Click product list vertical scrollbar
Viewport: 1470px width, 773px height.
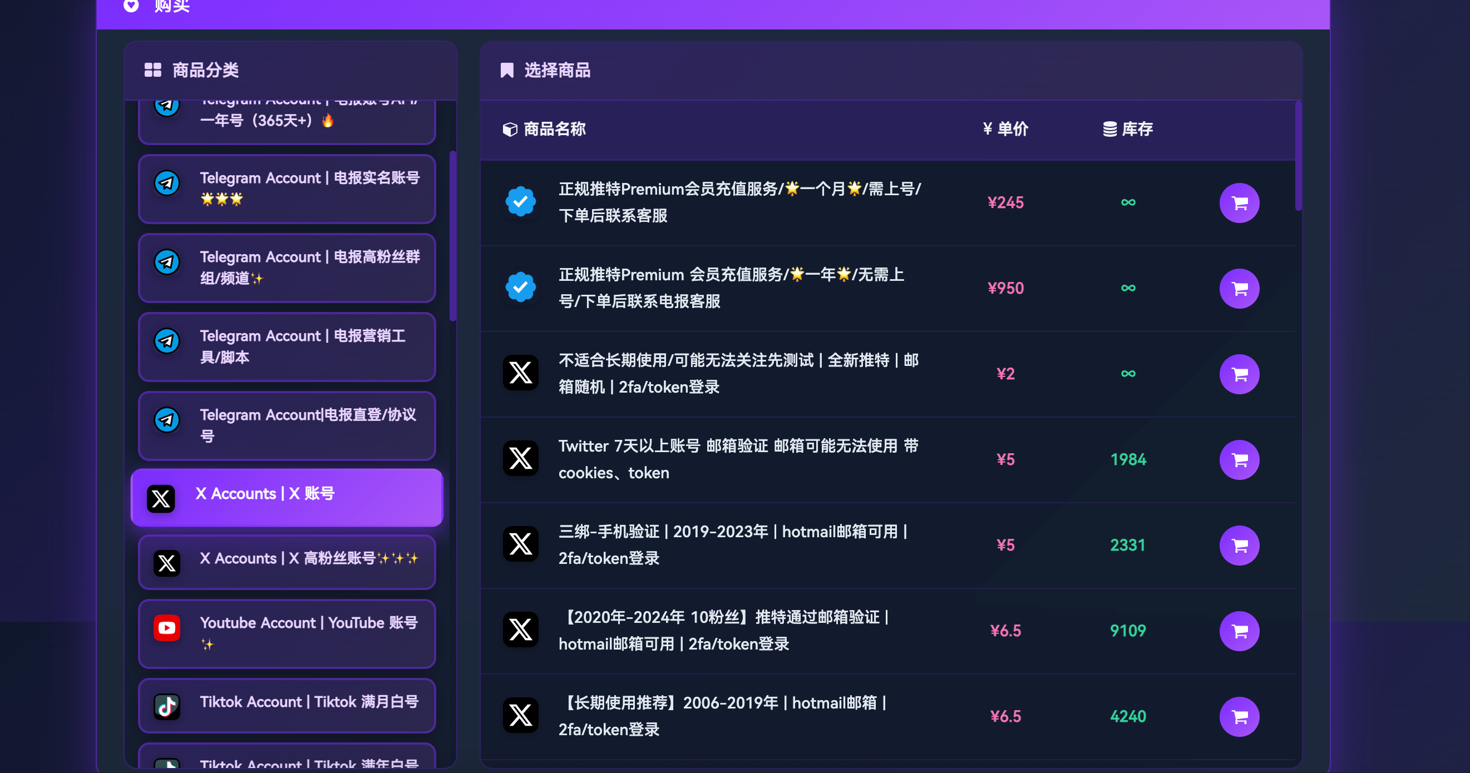point(1298,156)
